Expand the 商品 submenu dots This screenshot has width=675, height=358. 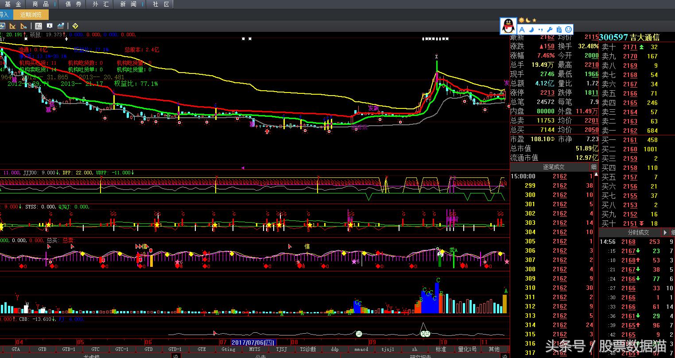pyautogui.click(x=55, y=4)
